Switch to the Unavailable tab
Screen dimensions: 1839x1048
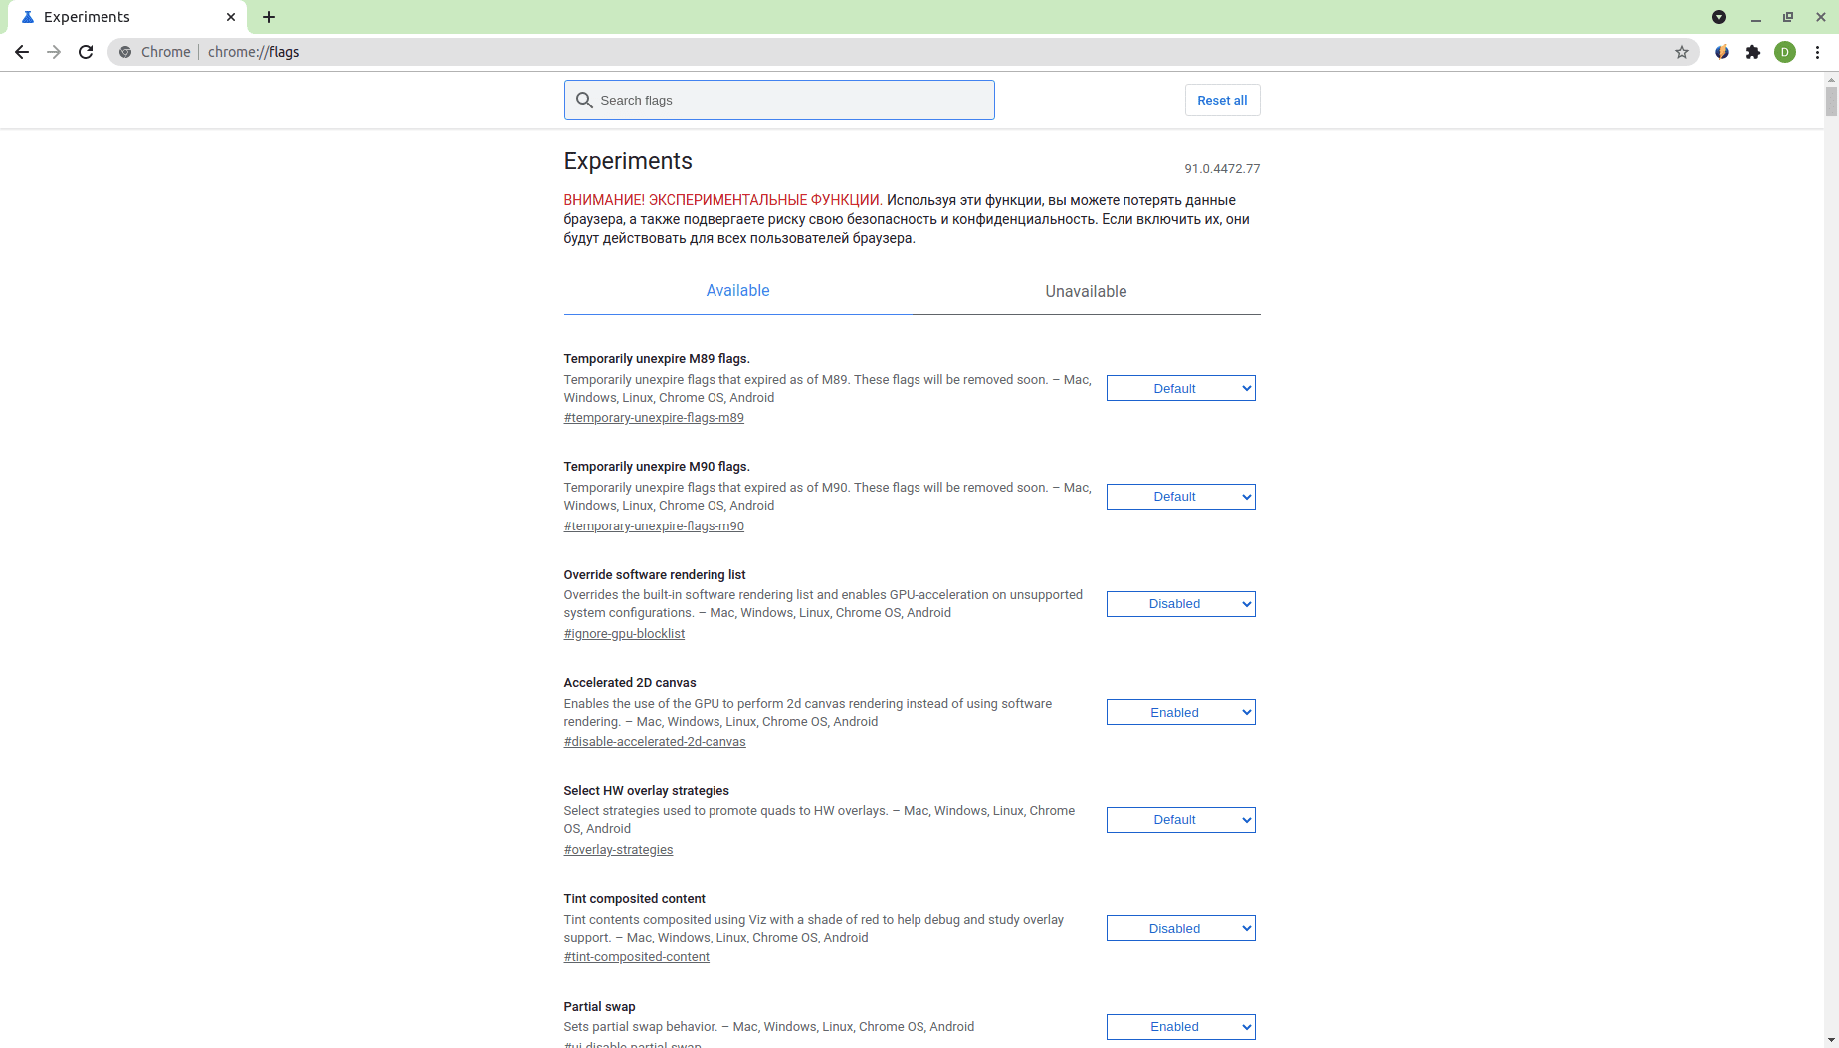(x=1086, y=291)
